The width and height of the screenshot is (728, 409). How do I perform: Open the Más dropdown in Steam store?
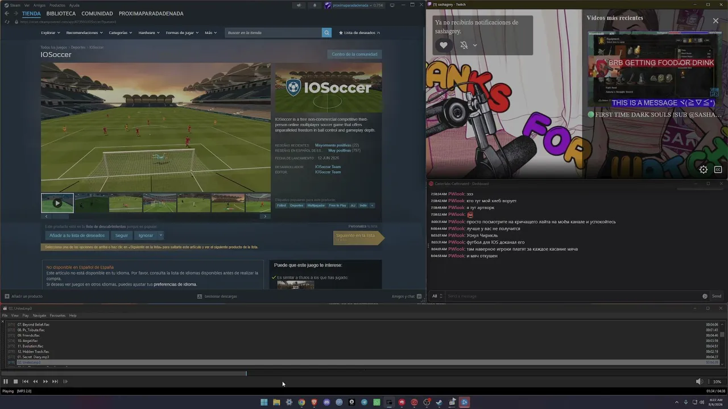coord(210,33)
